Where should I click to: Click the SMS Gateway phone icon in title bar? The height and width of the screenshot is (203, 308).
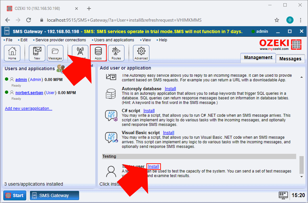7,31
